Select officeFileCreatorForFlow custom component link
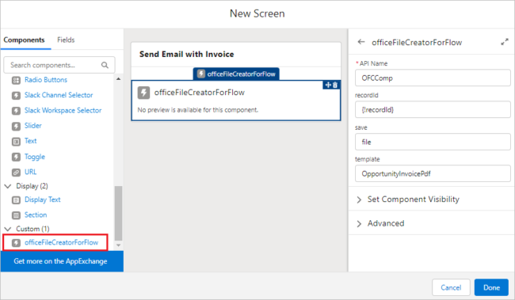 point(62,242)
